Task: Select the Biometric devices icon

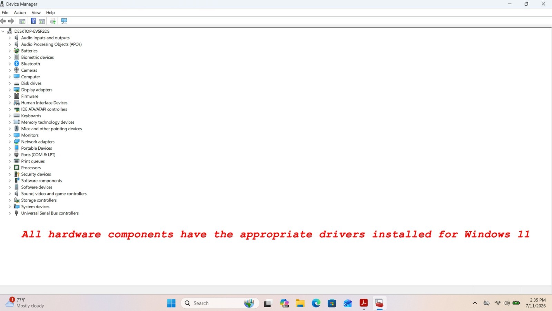Action: click(16, 57)
